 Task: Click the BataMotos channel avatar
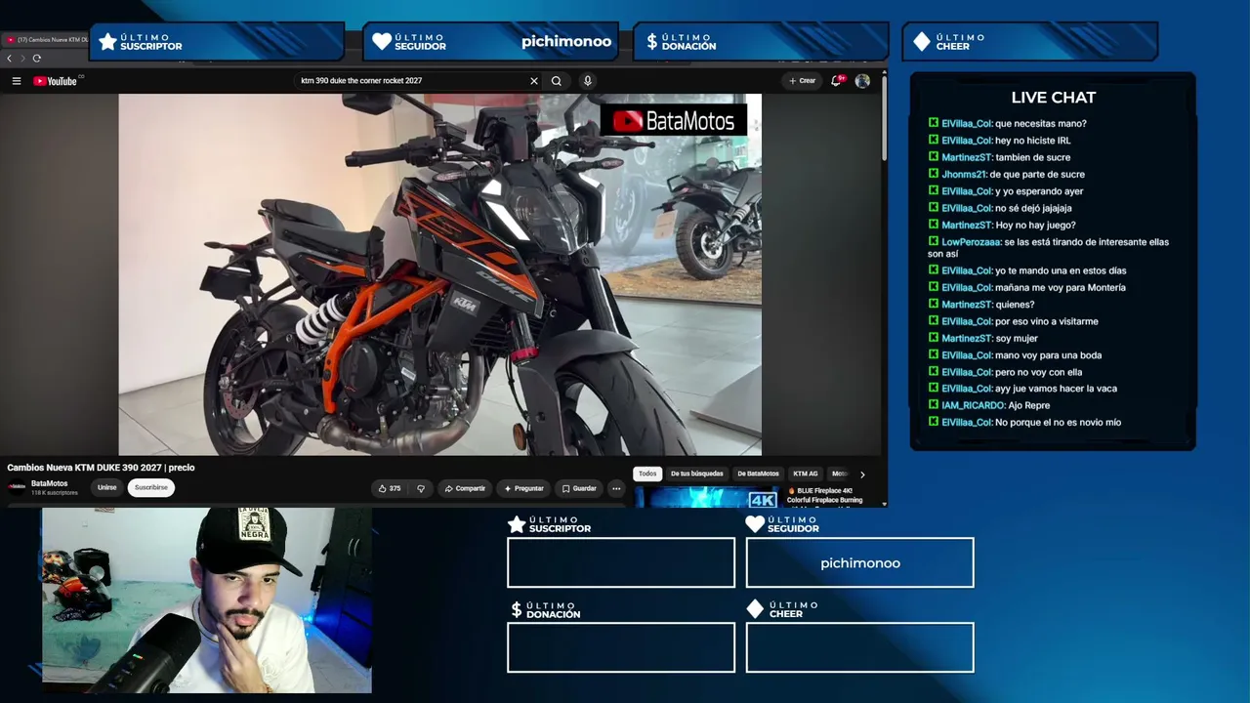[17, 487]
